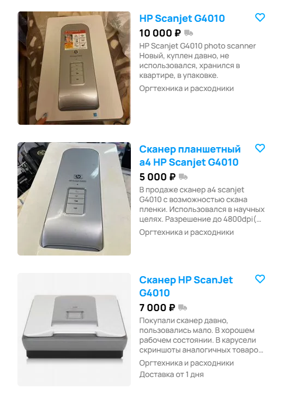
Task: Toggle heart on Сканер планшетный а4 listing
Action: click(260, 148)
